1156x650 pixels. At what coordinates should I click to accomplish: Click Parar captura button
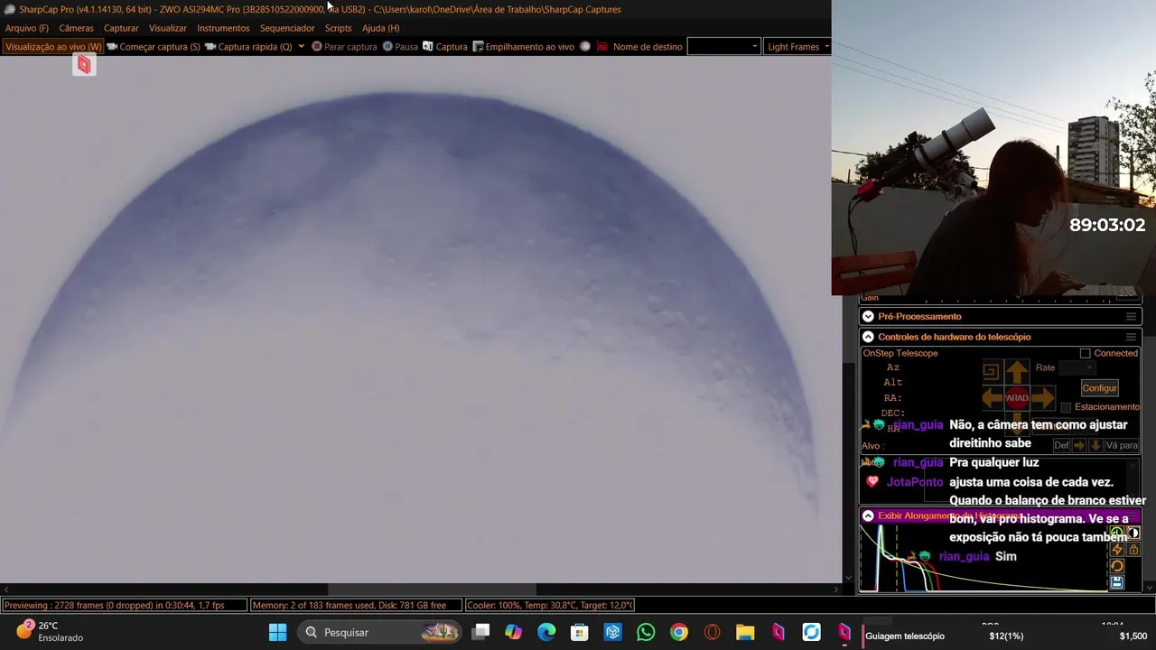coord(344,47)
